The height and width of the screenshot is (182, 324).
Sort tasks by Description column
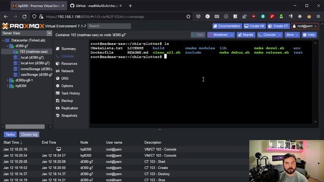point(153,143)
